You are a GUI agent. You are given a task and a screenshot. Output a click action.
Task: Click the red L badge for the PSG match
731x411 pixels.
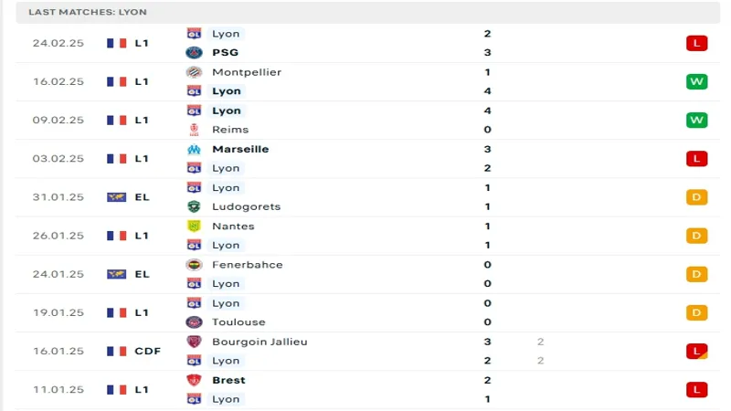(697, 43)
